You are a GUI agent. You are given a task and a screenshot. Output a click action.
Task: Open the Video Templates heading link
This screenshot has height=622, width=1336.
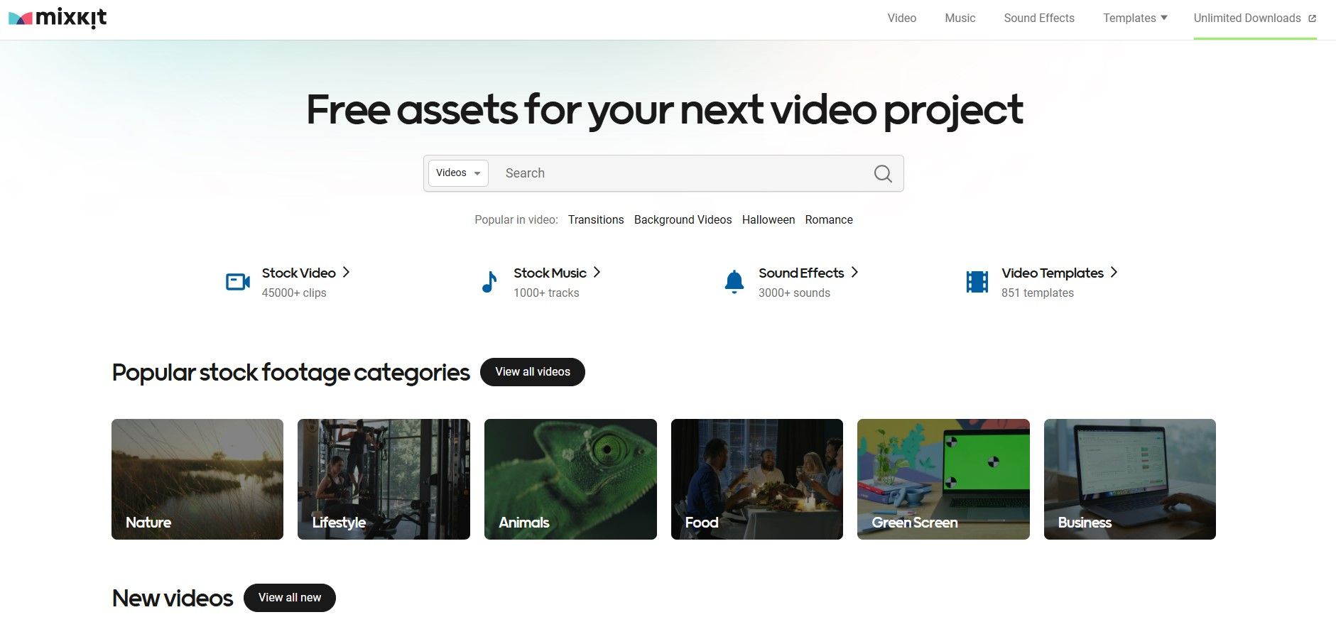pos(1053,273)
